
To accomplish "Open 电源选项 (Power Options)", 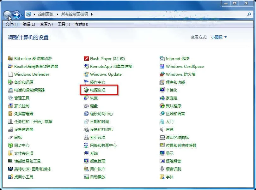I will coord(98,90).
